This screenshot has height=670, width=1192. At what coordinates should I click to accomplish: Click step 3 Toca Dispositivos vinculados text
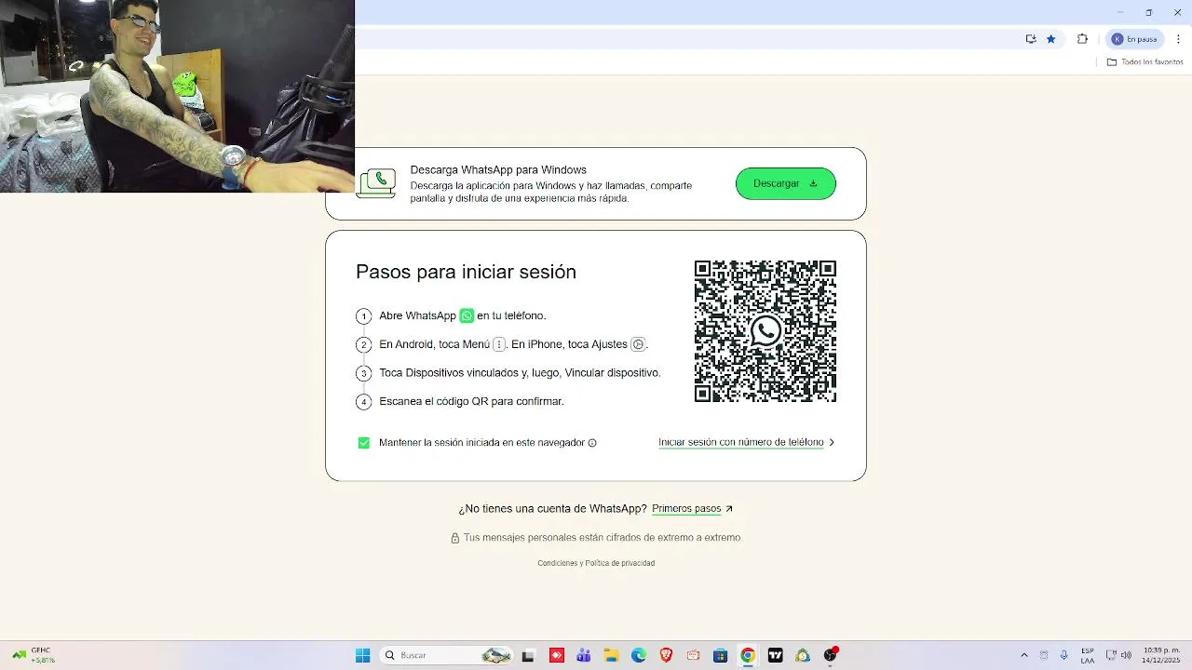[520, 373]
